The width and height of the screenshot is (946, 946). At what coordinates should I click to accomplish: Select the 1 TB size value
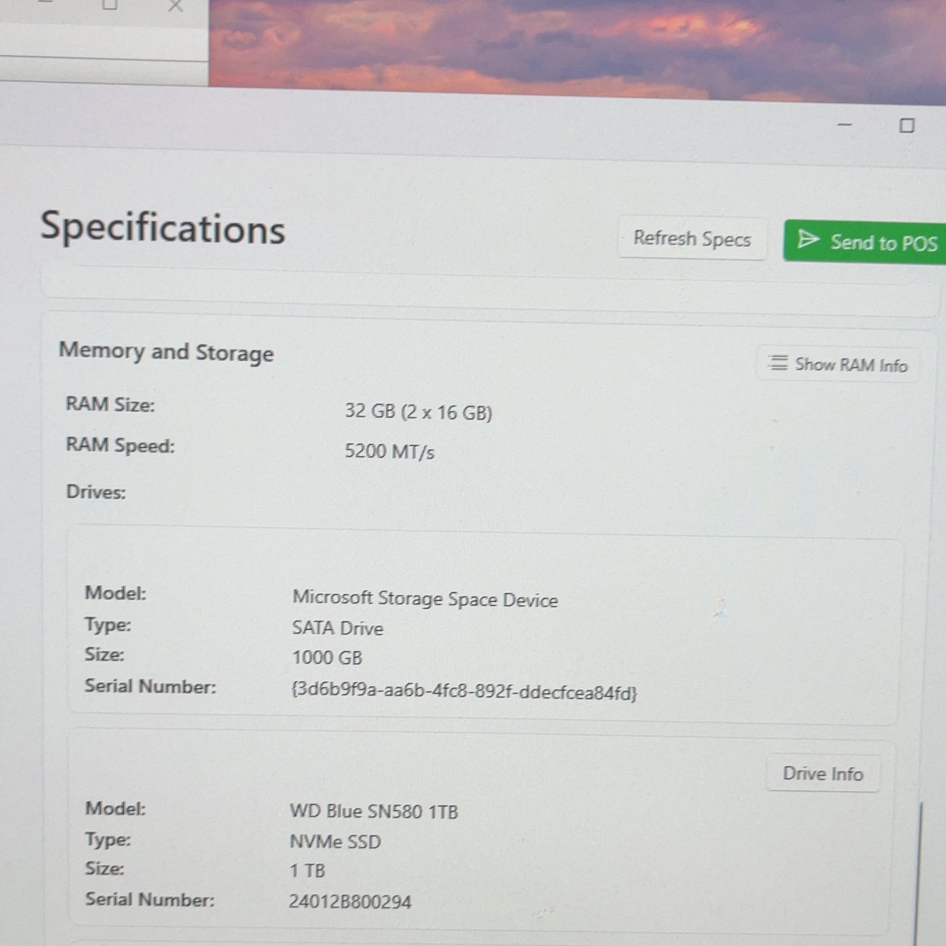[x=307, y=871]
